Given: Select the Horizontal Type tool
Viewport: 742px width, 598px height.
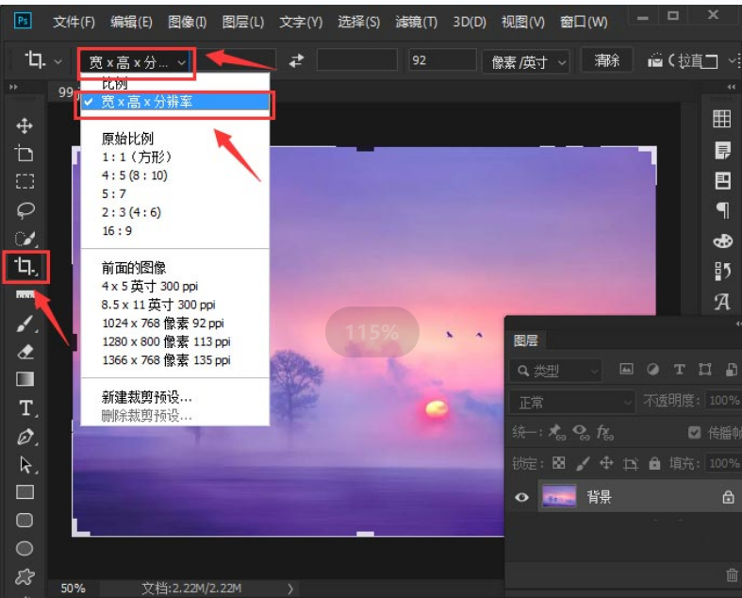Looking at the screenshot, I should [x=25, y=407].
